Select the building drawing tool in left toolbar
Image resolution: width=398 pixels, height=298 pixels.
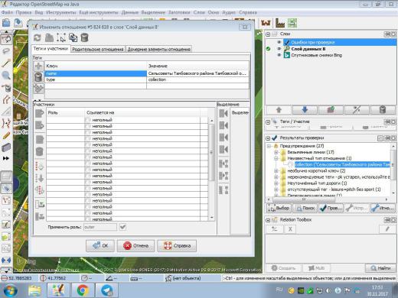pyautogui.click(x=6, y=147)
